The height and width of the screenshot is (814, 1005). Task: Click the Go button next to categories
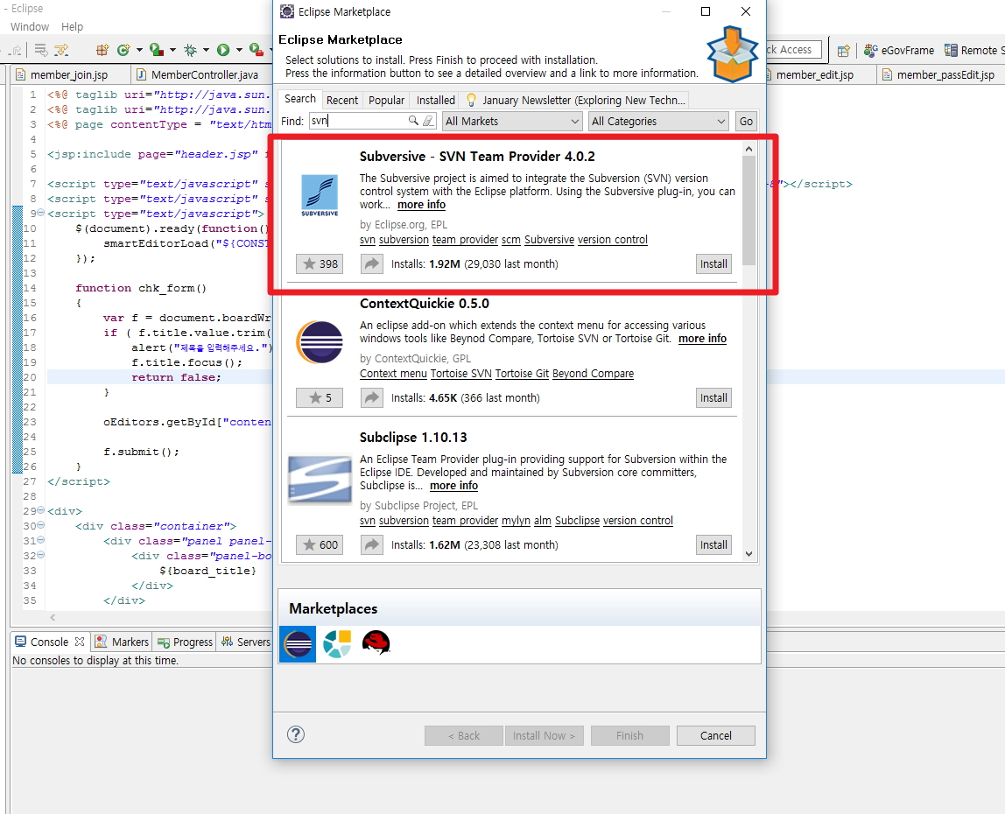pos(746,121)
